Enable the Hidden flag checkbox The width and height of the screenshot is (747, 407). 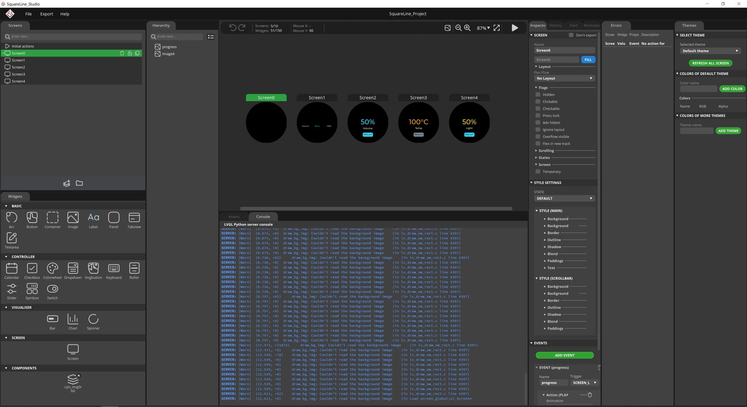coord(538,94)
